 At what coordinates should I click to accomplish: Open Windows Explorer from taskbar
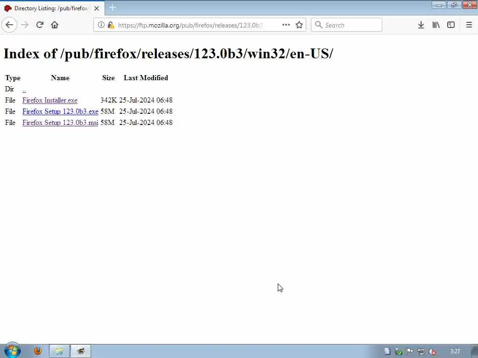tap(59, 351)
